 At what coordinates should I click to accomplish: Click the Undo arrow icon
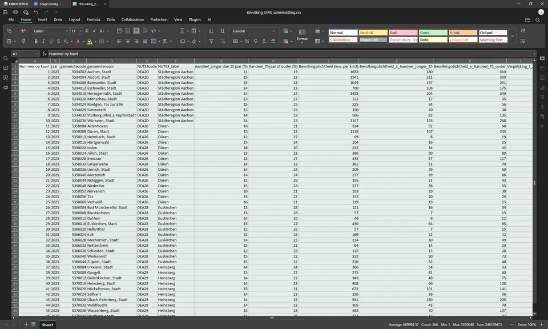36,12
